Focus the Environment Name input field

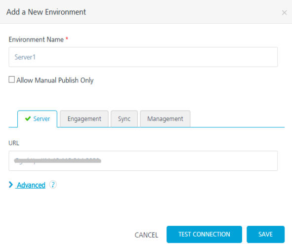[x=143, y=57]
